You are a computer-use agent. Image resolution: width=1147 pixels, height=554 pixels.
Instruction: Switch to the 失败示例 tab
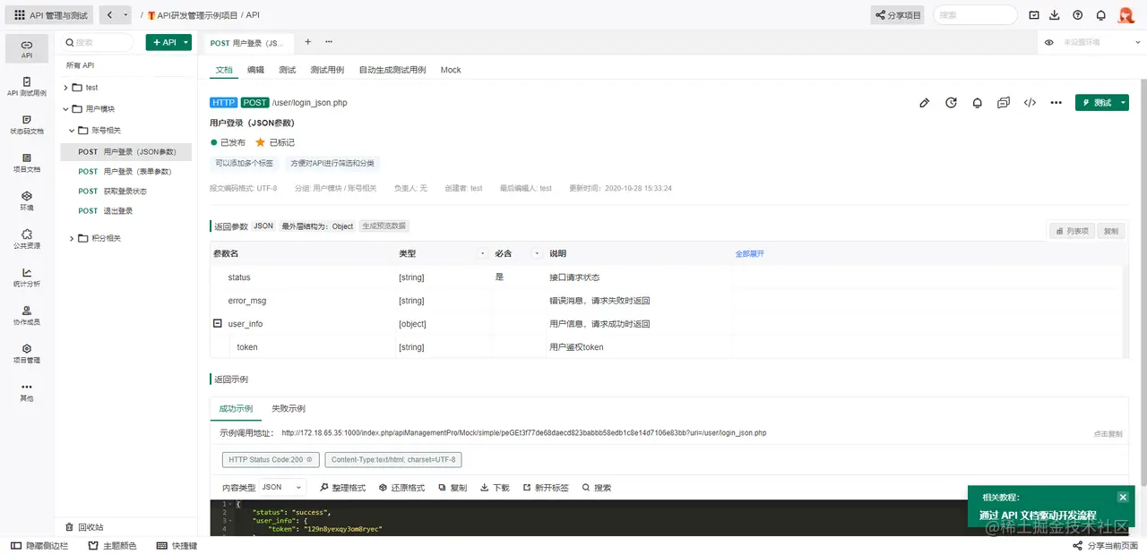click(x=289, y=409)
